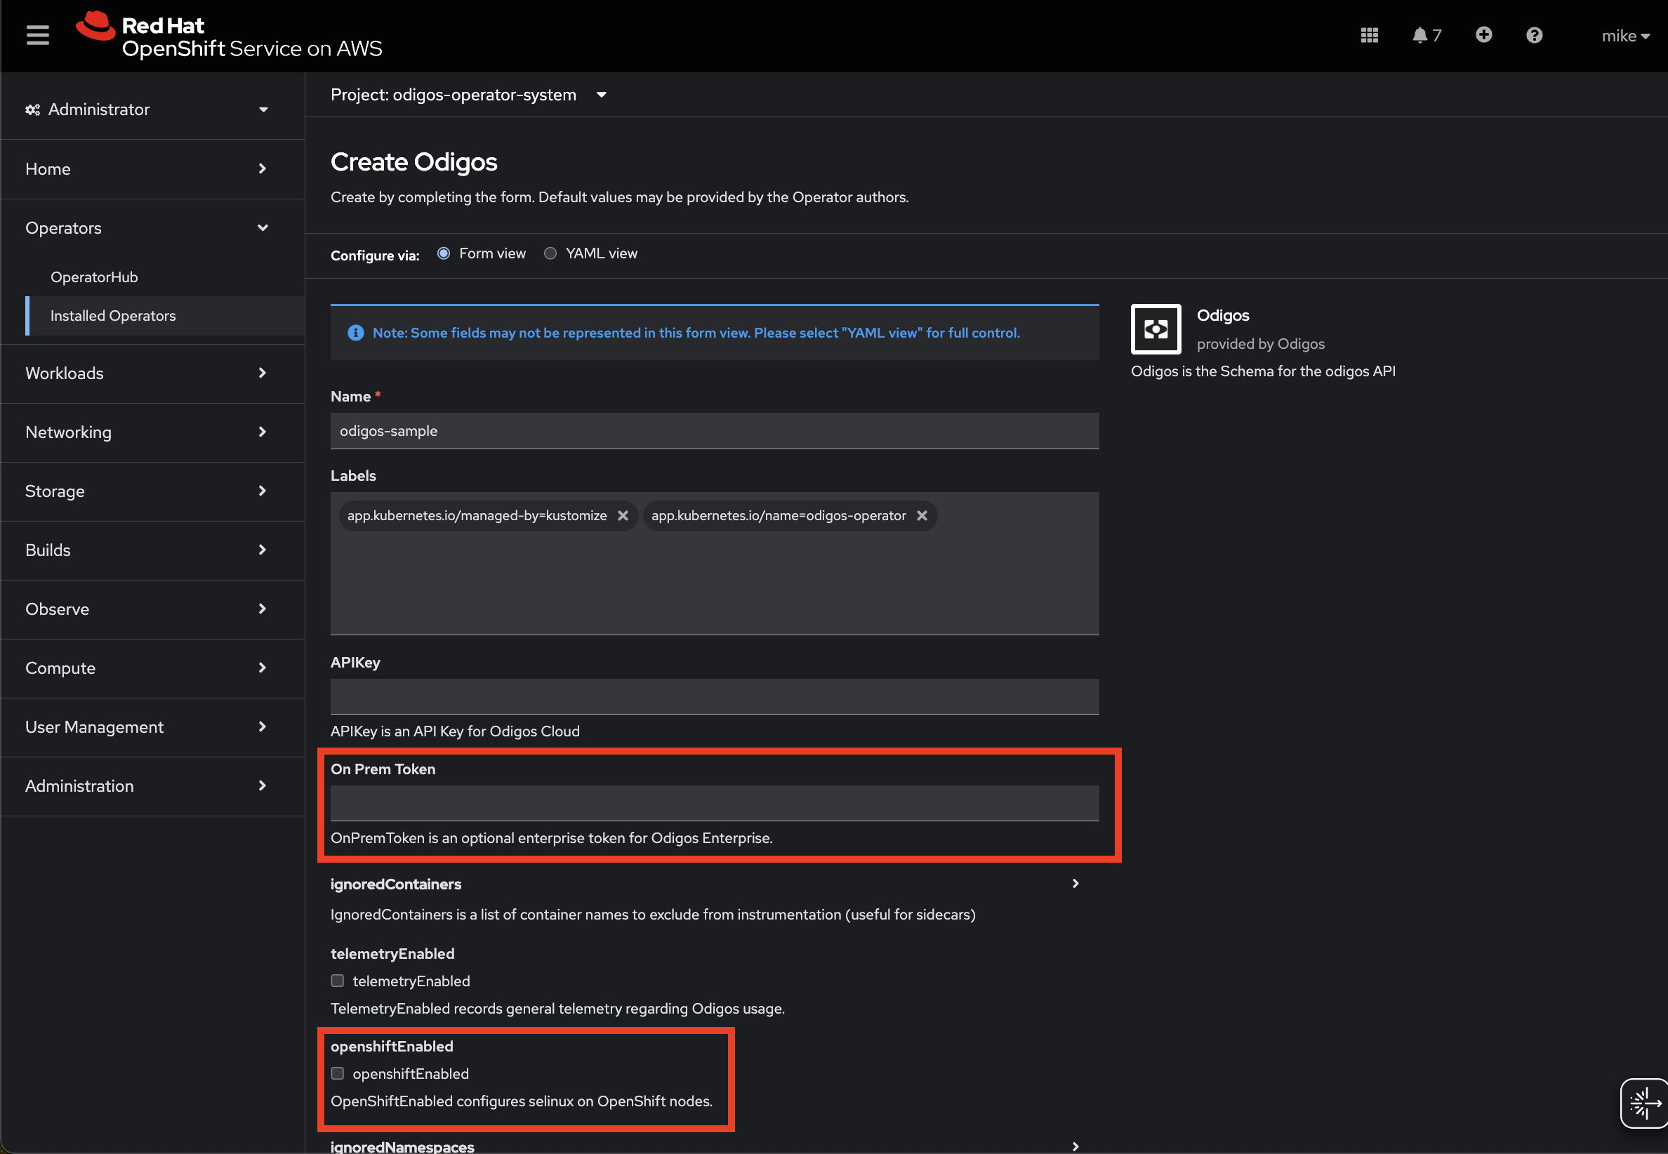Select the YAML view radio button
The image size is (1668, 1154).
click(550, 253)
